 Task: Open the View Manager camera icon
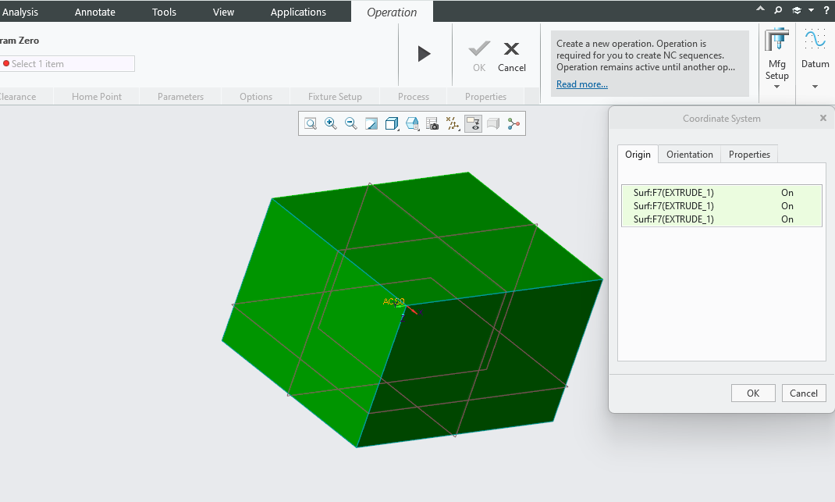click(x=432, y=123)
